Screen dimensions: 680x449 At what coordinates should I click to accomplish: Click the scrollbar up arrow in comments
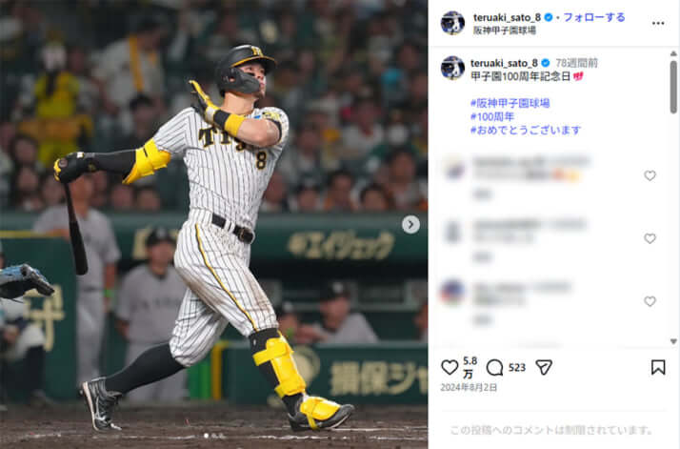[x=673, y=53]
